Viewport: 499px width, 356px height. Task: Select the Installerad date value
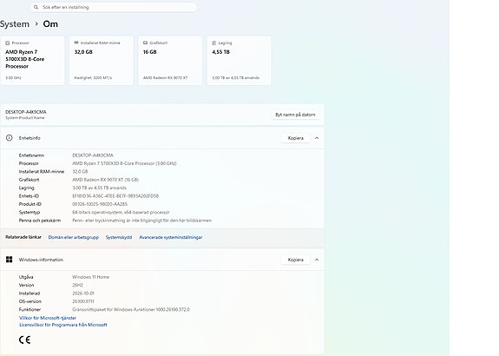(83, 293)
